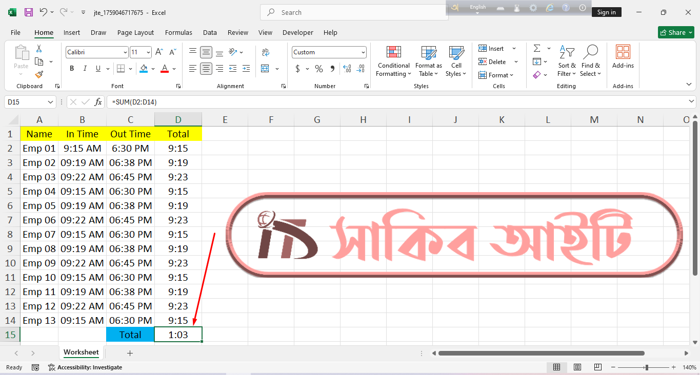Click the green Share button
Image resolution: width=700 pixels, height=375 pixels.
675,32
